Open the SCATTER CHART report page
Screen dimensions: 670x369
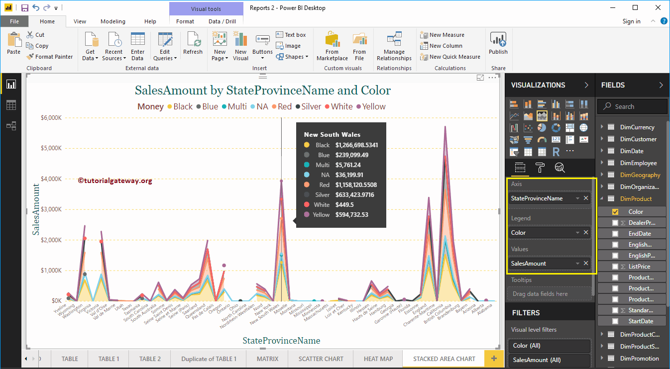(x=320, y=359)
